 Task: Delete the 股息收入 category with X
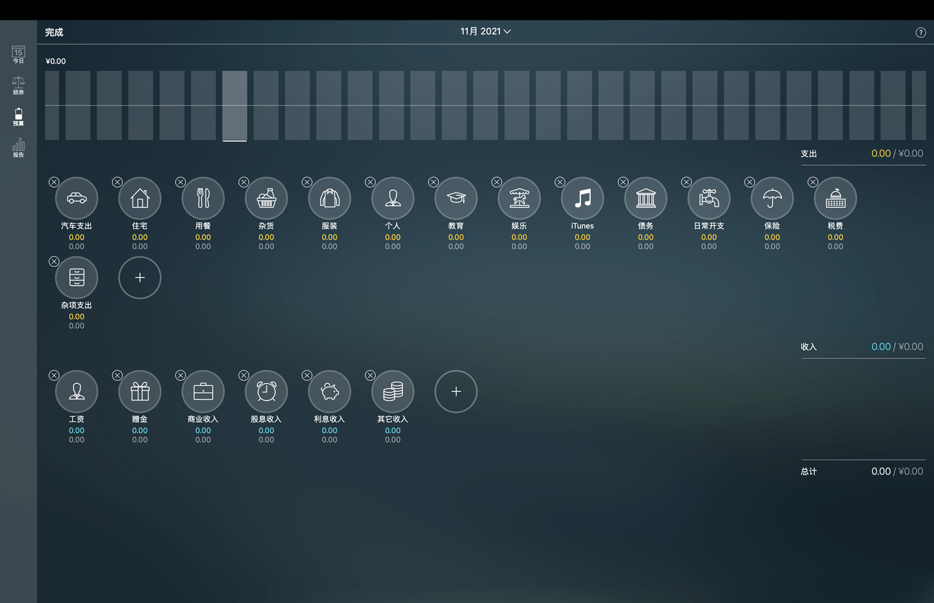[243, 375]
